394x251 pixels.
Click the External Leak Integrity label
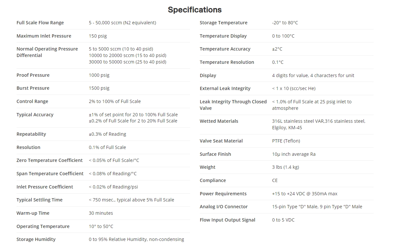[x=225, y=88]
